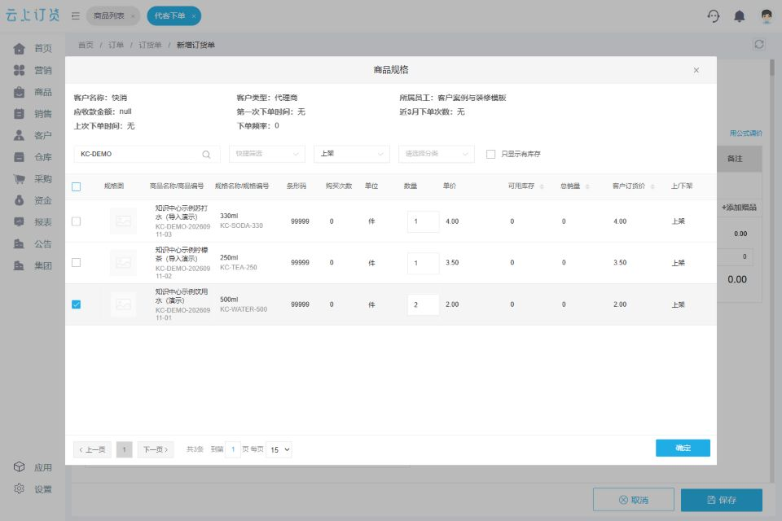
Task: Uncheck the 500ml KC-WATER-500 row checkbox
Action: click(77, 304)
